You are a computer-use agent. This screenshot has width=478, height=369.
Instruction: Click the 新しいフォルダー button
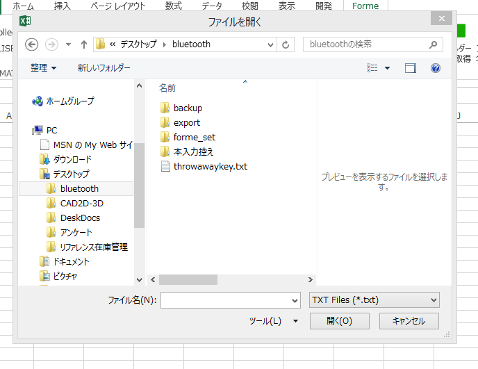[104, 68]
